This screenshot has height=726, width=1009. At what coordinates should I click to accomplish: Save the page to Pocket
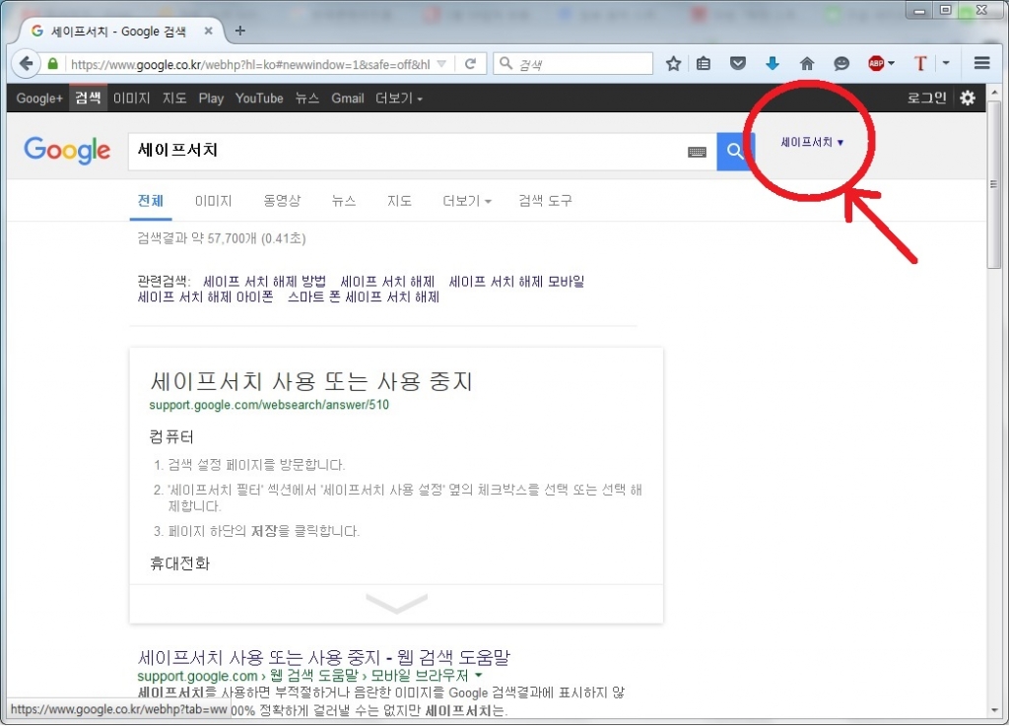click(x=738, y=62)
